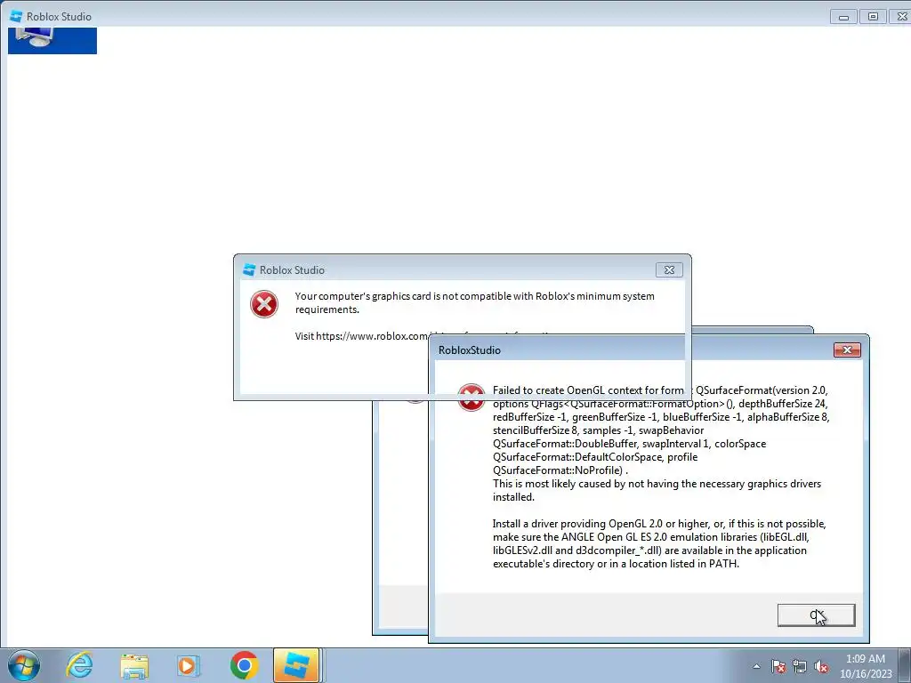Click the Show desktop strip beside the clock
The image size is (911, 683).
coord(905,665)
